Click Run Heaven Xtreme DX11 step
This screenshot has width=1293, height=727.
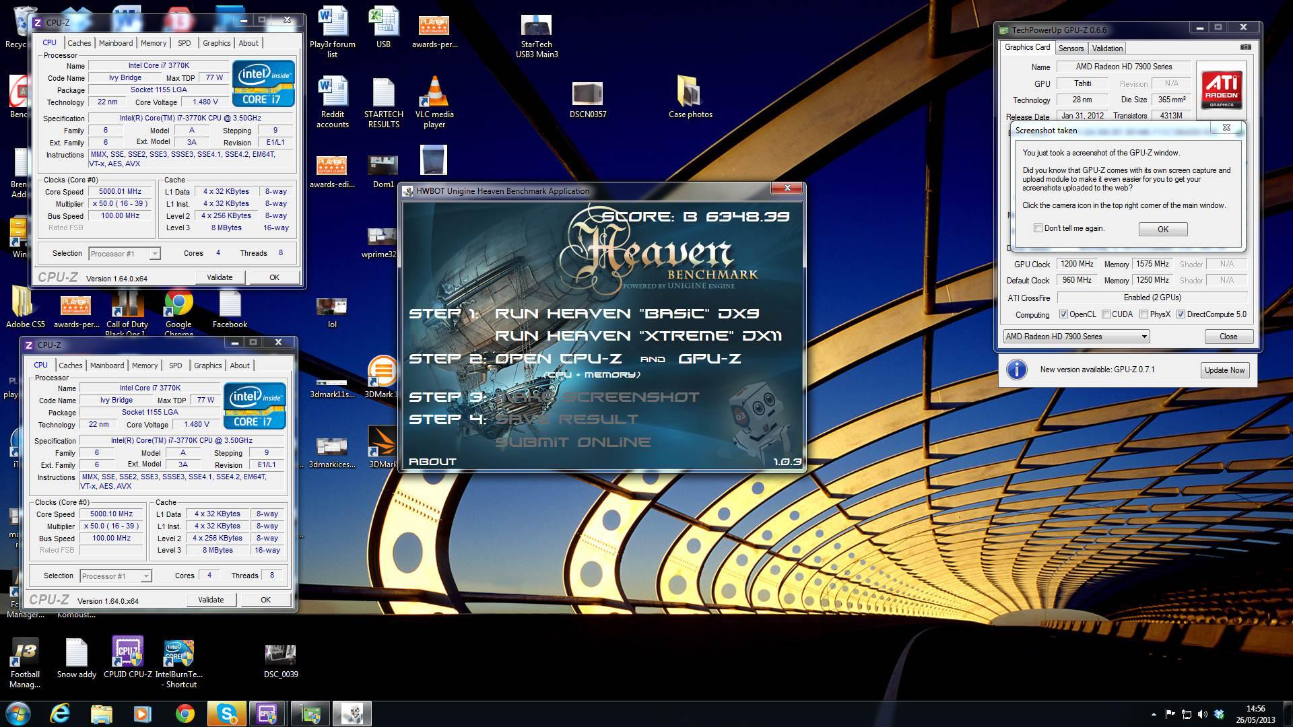click(x=638, y=335)
